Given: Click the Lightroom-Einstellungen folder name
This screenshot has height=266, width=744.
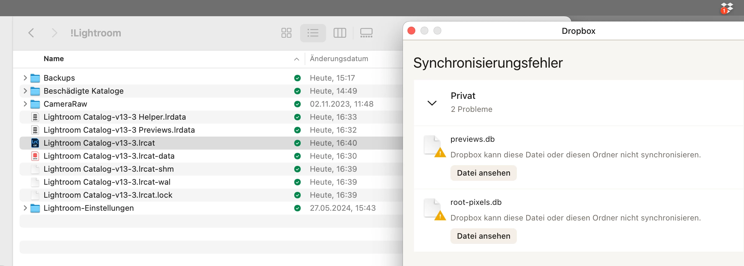Looking at the screenshot, I should coord(89,208).
